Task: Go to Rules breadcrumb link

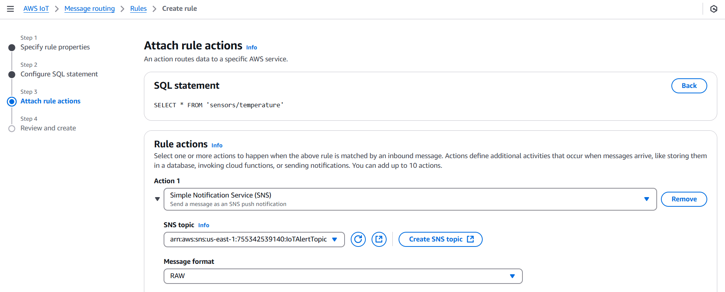Action: (139, 8)
